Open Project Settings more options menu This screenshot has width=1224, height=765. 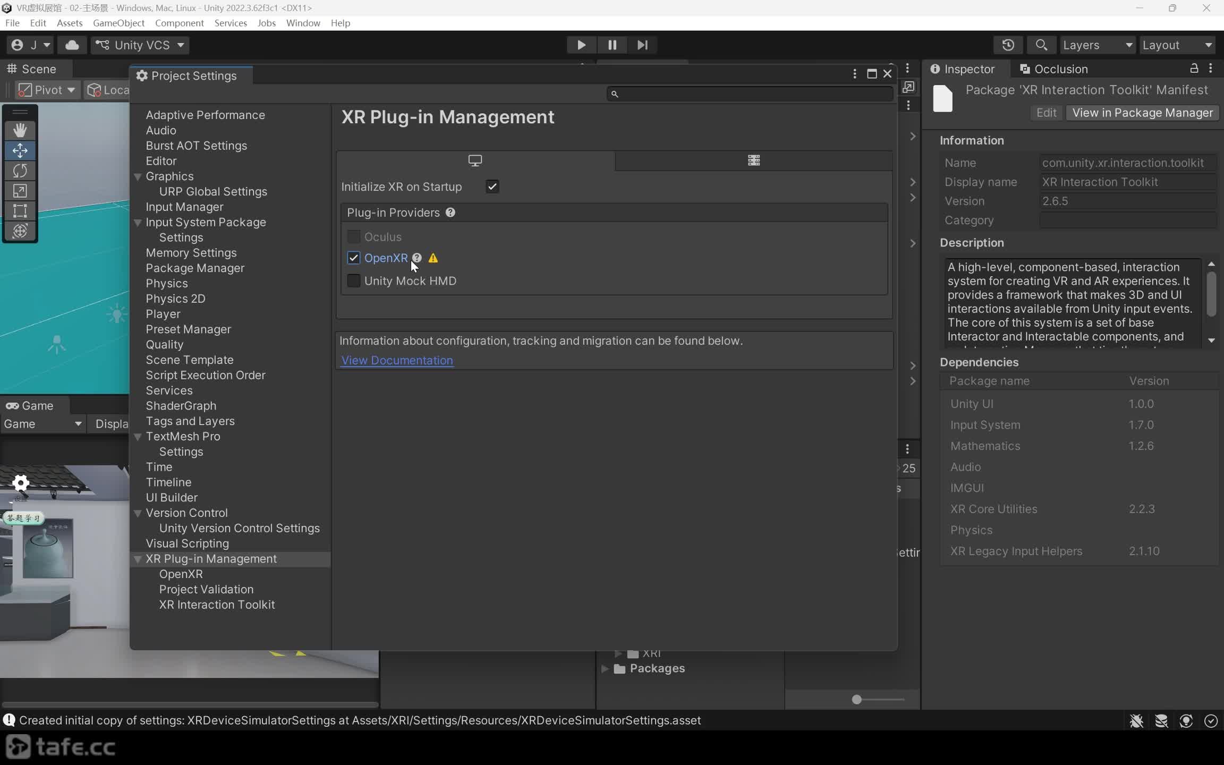(x=854, y=74)
